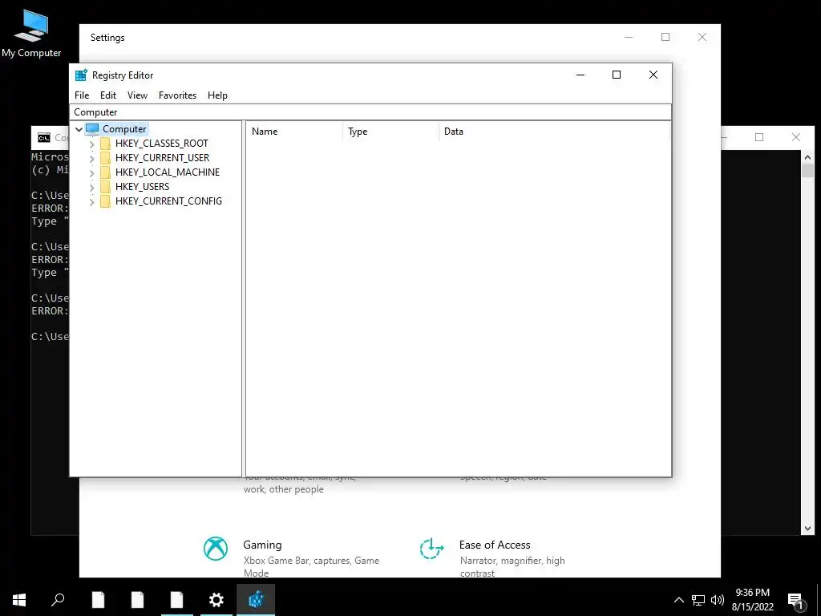This screenshot has width=821, height=616.
Task: Select the Computer tree item label
Action: click(124, 129)
